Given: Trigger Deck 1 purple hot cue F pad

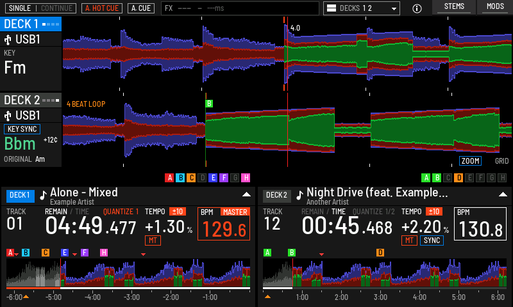Looking at the screenshot, I should (x=224, y=178).
